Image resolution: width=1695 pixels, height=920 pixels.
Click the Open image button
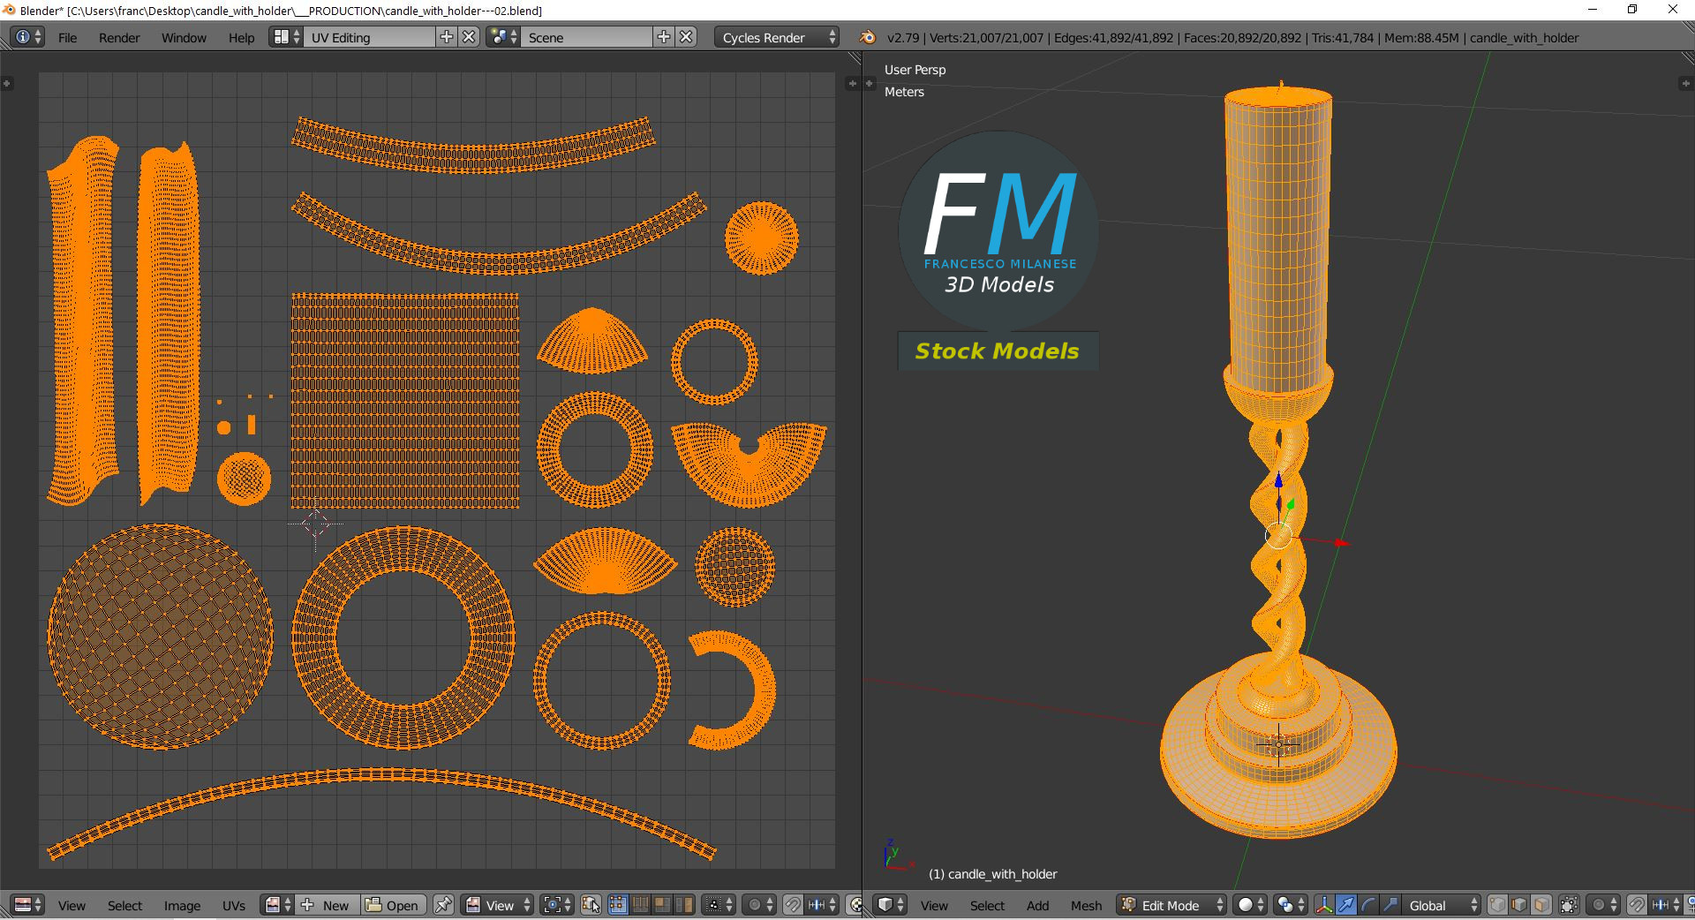tap(394, 905)
